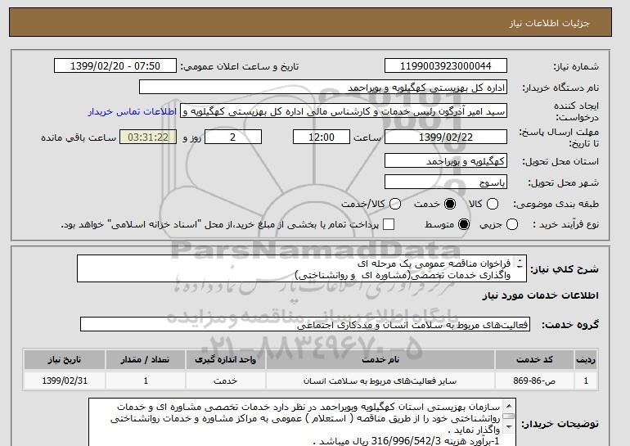The width and height of the screenshot is (630, 446).
Task: Click the تعداد / مقدار column header
Action: tap(146, 359)
